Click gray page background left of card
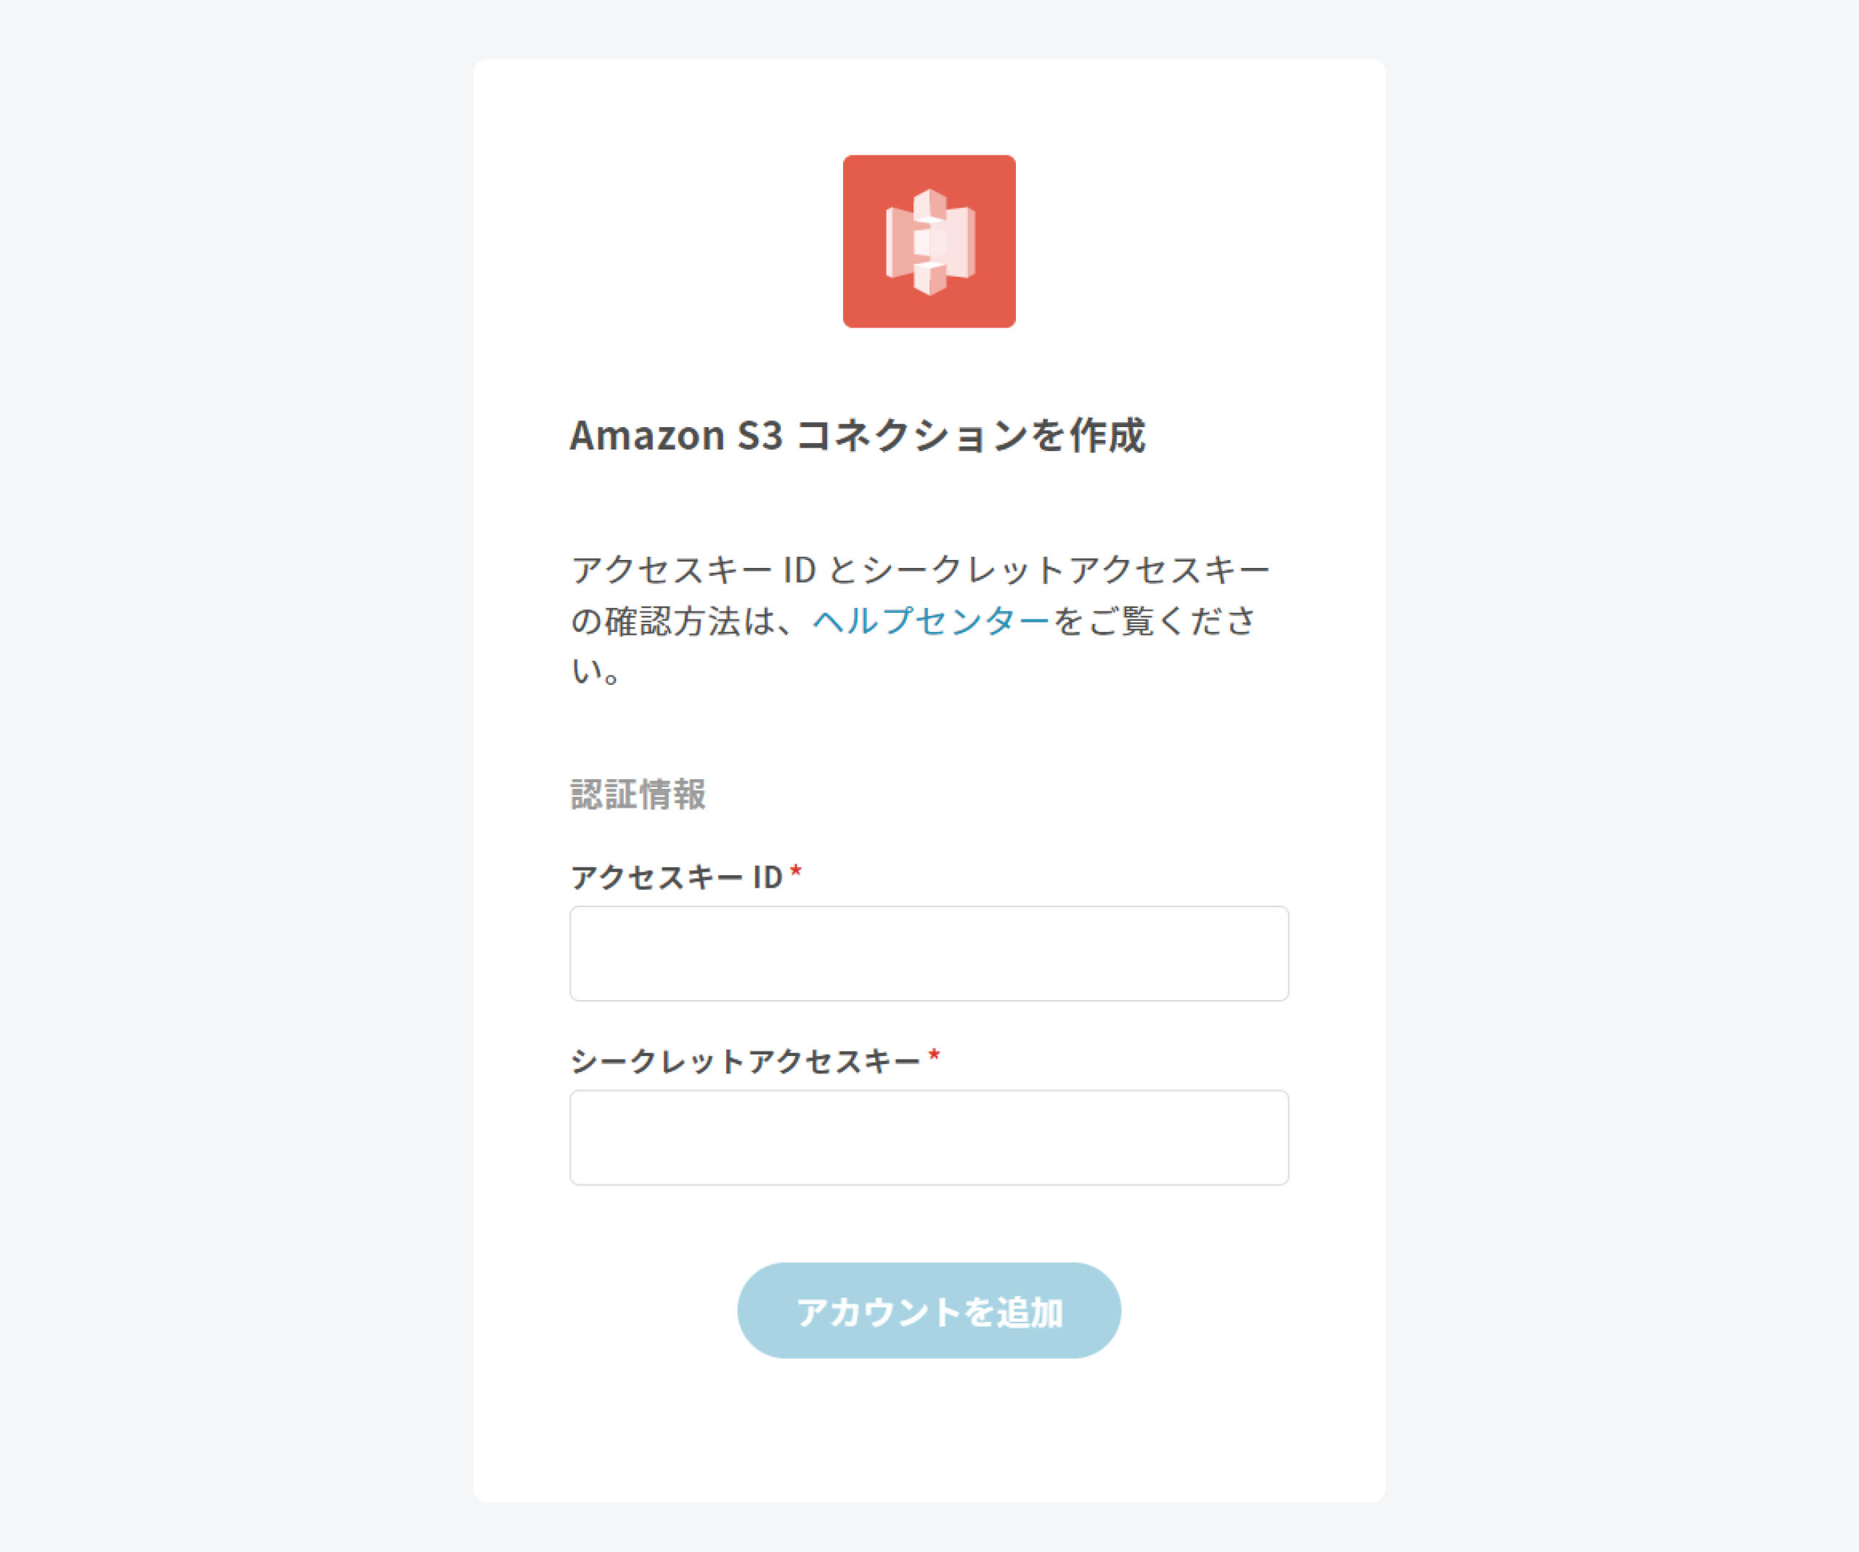 point(235,776)
